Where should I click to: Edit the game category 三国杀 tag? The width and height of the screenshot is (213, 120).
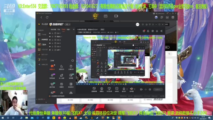coord(84,32)
